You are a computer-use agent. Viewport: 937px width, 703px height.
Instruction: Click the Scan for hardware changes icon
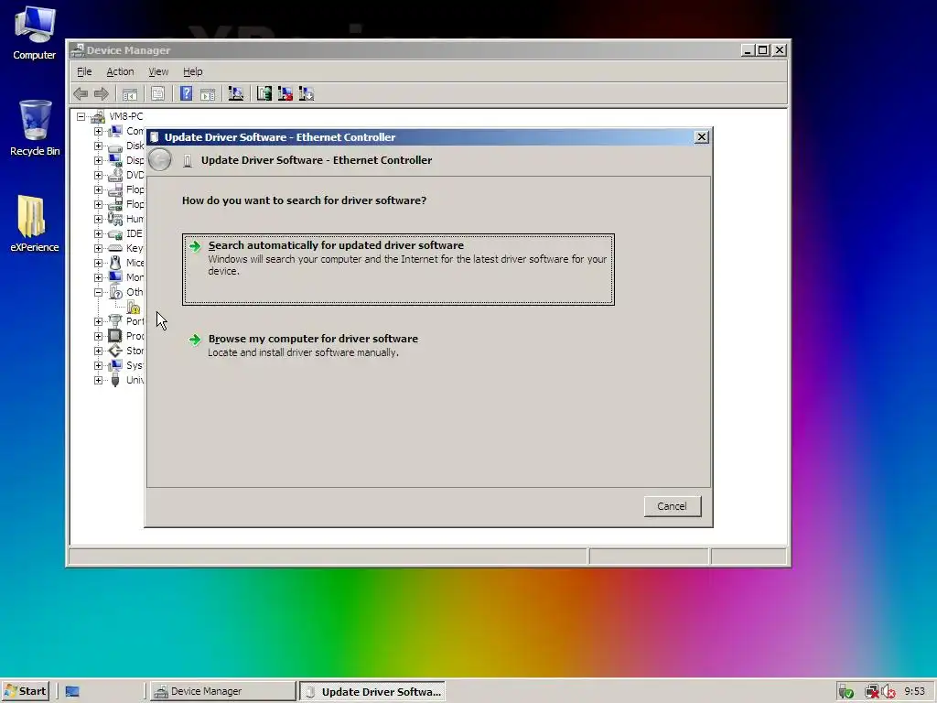pyautogui.click(x=236, y=93)
